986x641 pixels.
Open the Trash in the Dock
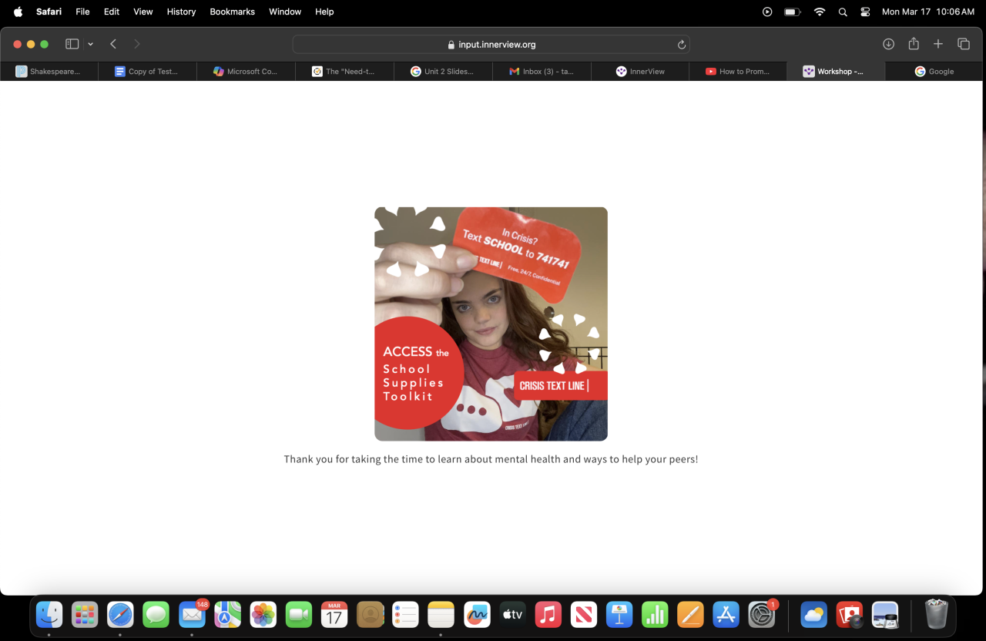click(936, 615)
